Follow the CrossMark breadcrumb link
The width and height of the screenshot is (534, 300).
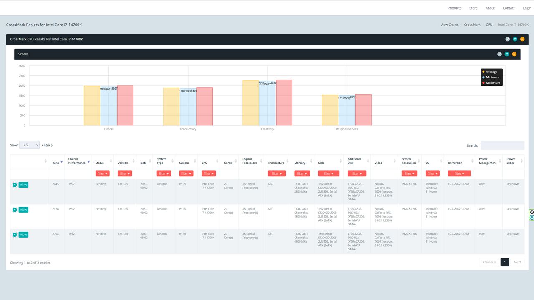pyautogui.click(x=472, y=25)
